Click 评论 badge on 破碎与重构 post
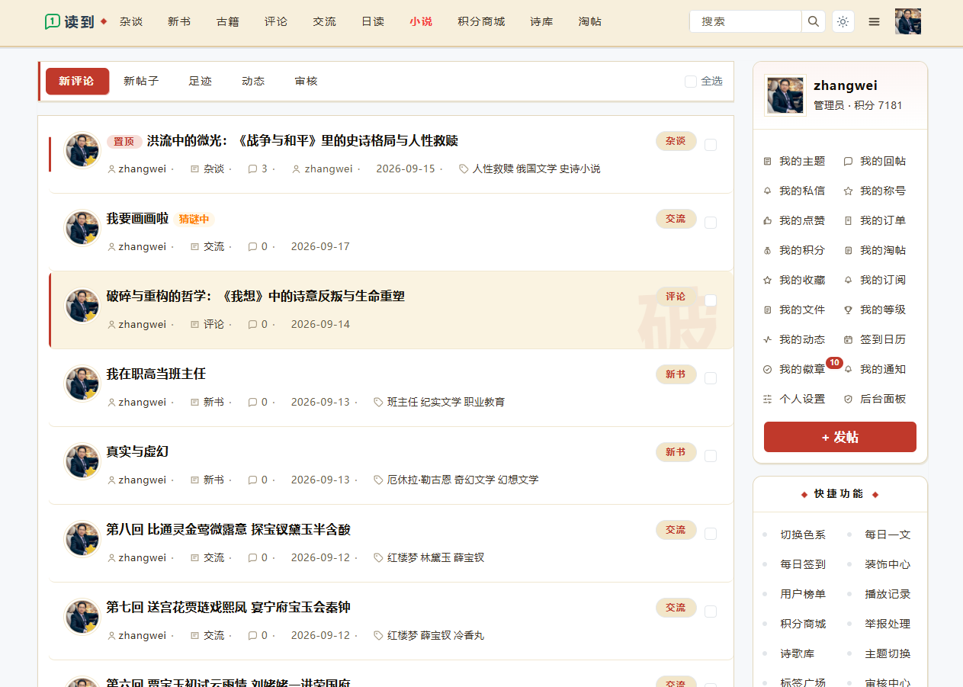Screen dimensions: 963x687 [676, 297]
